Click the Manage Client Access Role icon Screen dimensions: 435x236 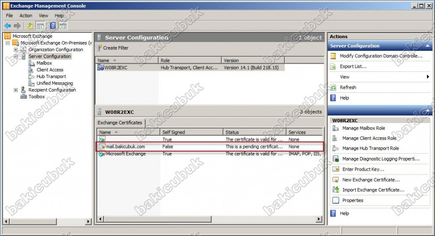point(336,138)
